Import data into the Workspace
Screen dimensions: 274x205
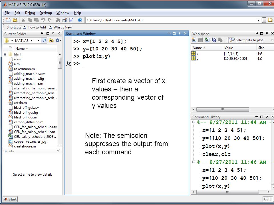207,40
